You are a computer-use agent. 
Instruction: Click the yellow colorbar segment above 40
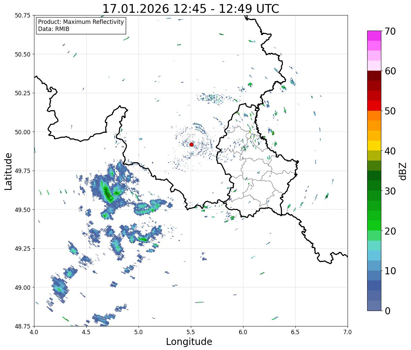[374, 145]
